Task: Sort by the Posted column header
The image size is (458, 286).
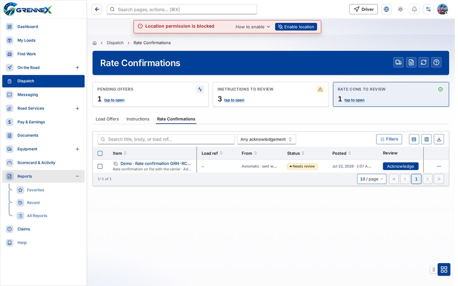Action: (x=341, y=153)
